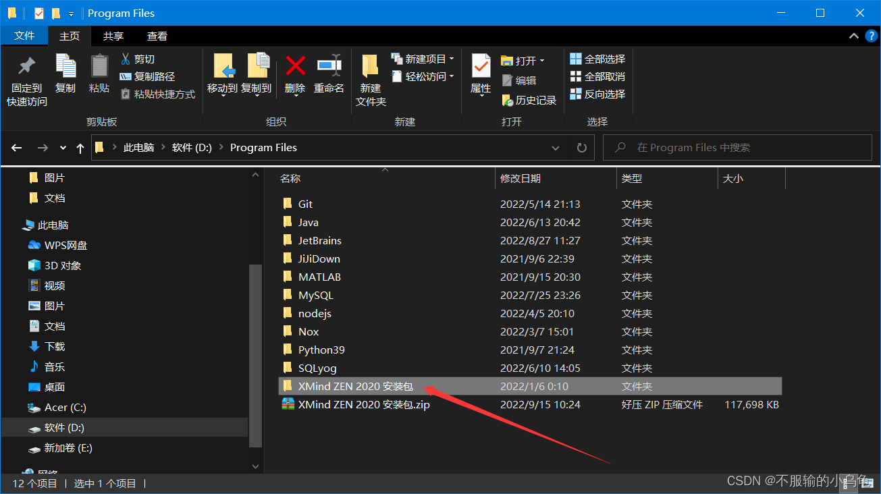Image resolution: width=881 pixels, height=494 pixels.
Task: Click 反向选择 invert selection
Action: click(598, 94)
